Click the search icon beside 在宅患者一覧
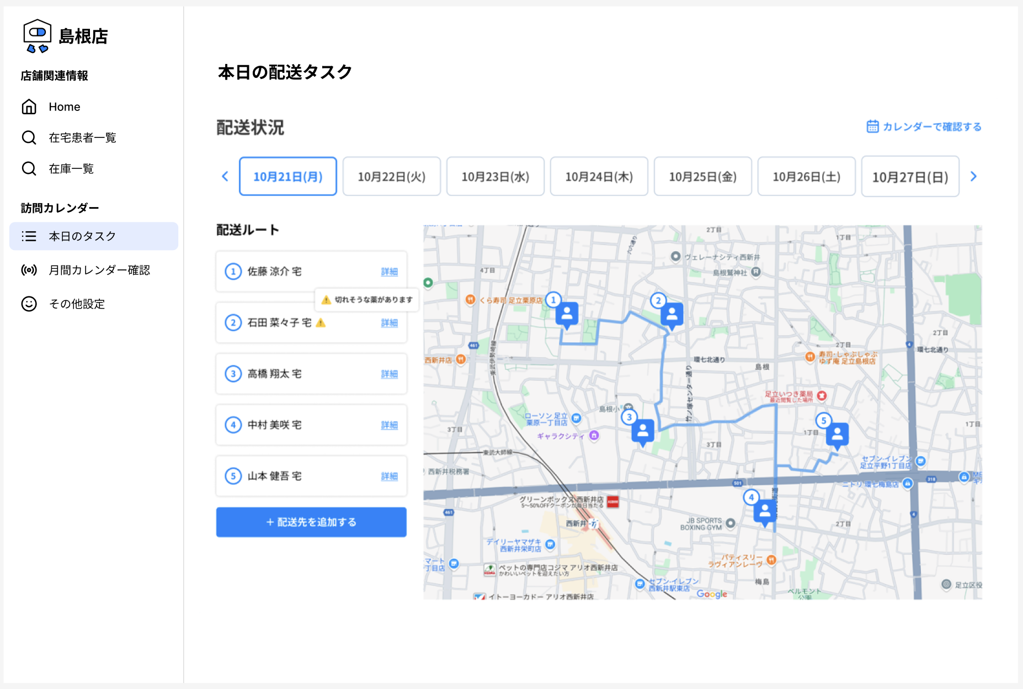Image resolution: width=1023 pixels, height=689 pixels. click(x=29, y=137)
